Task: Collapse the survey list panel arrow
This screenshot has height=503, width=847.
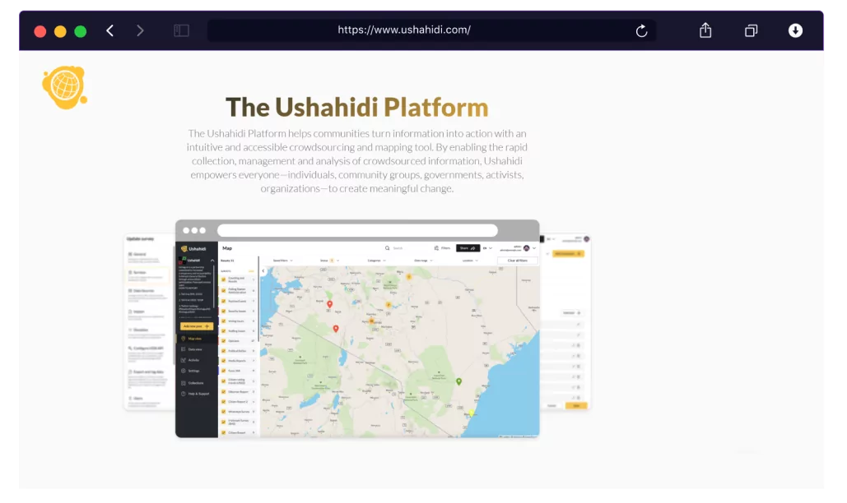Action: pyautogui.click(x=263, y=270)
